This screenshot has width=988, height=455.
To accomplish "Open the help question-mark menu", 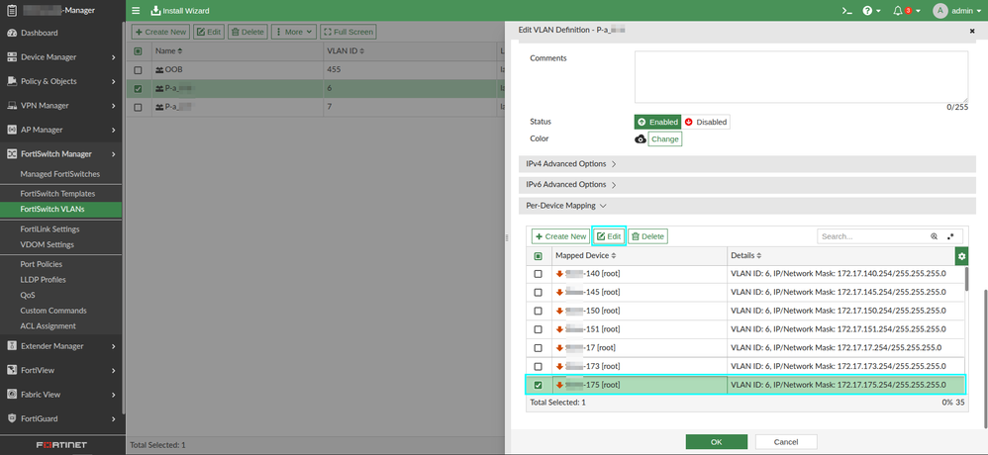I will tap(871, 11).
